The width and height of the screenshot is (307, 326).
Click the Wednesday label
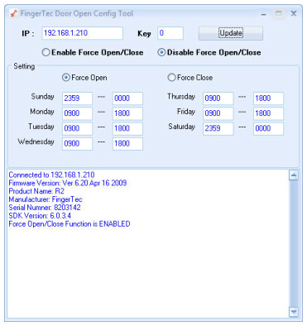pyautogui.click(x=36, y=141)
